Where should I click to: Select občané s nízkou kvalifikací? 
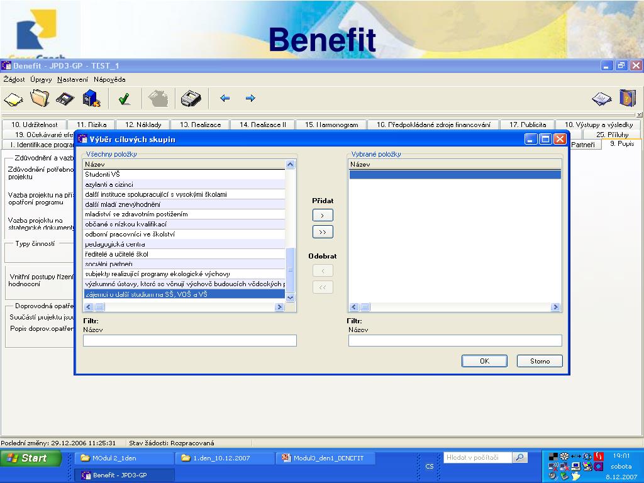[184, 225]
